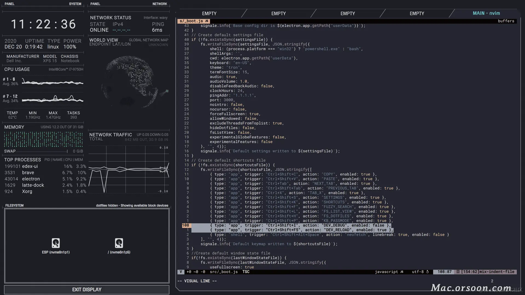Click the JS icon beside _boot.js buffer
The image size is (525, 295).
[x=207, y=21]
